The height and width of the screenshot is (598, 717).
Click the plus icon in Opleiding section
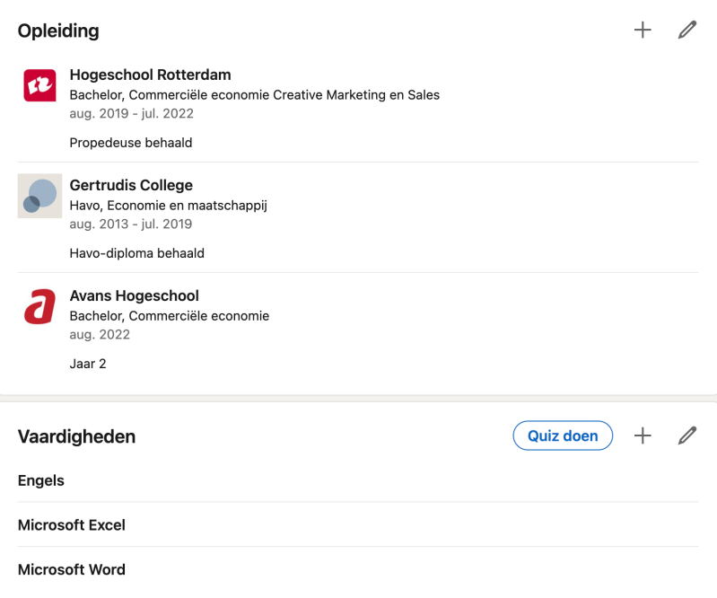pos(643,31)
